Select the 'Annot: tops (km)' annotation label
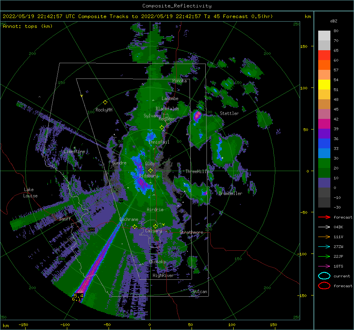The image size is (354, 330). tap(28, 26)
